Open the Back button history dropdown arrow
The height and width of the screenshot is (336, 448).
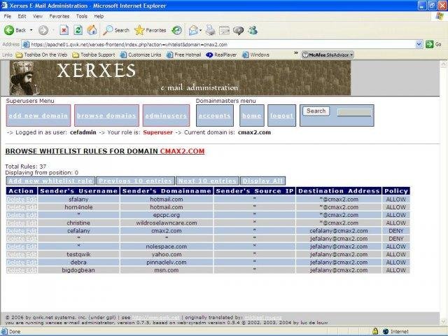[x=31, y=30]
